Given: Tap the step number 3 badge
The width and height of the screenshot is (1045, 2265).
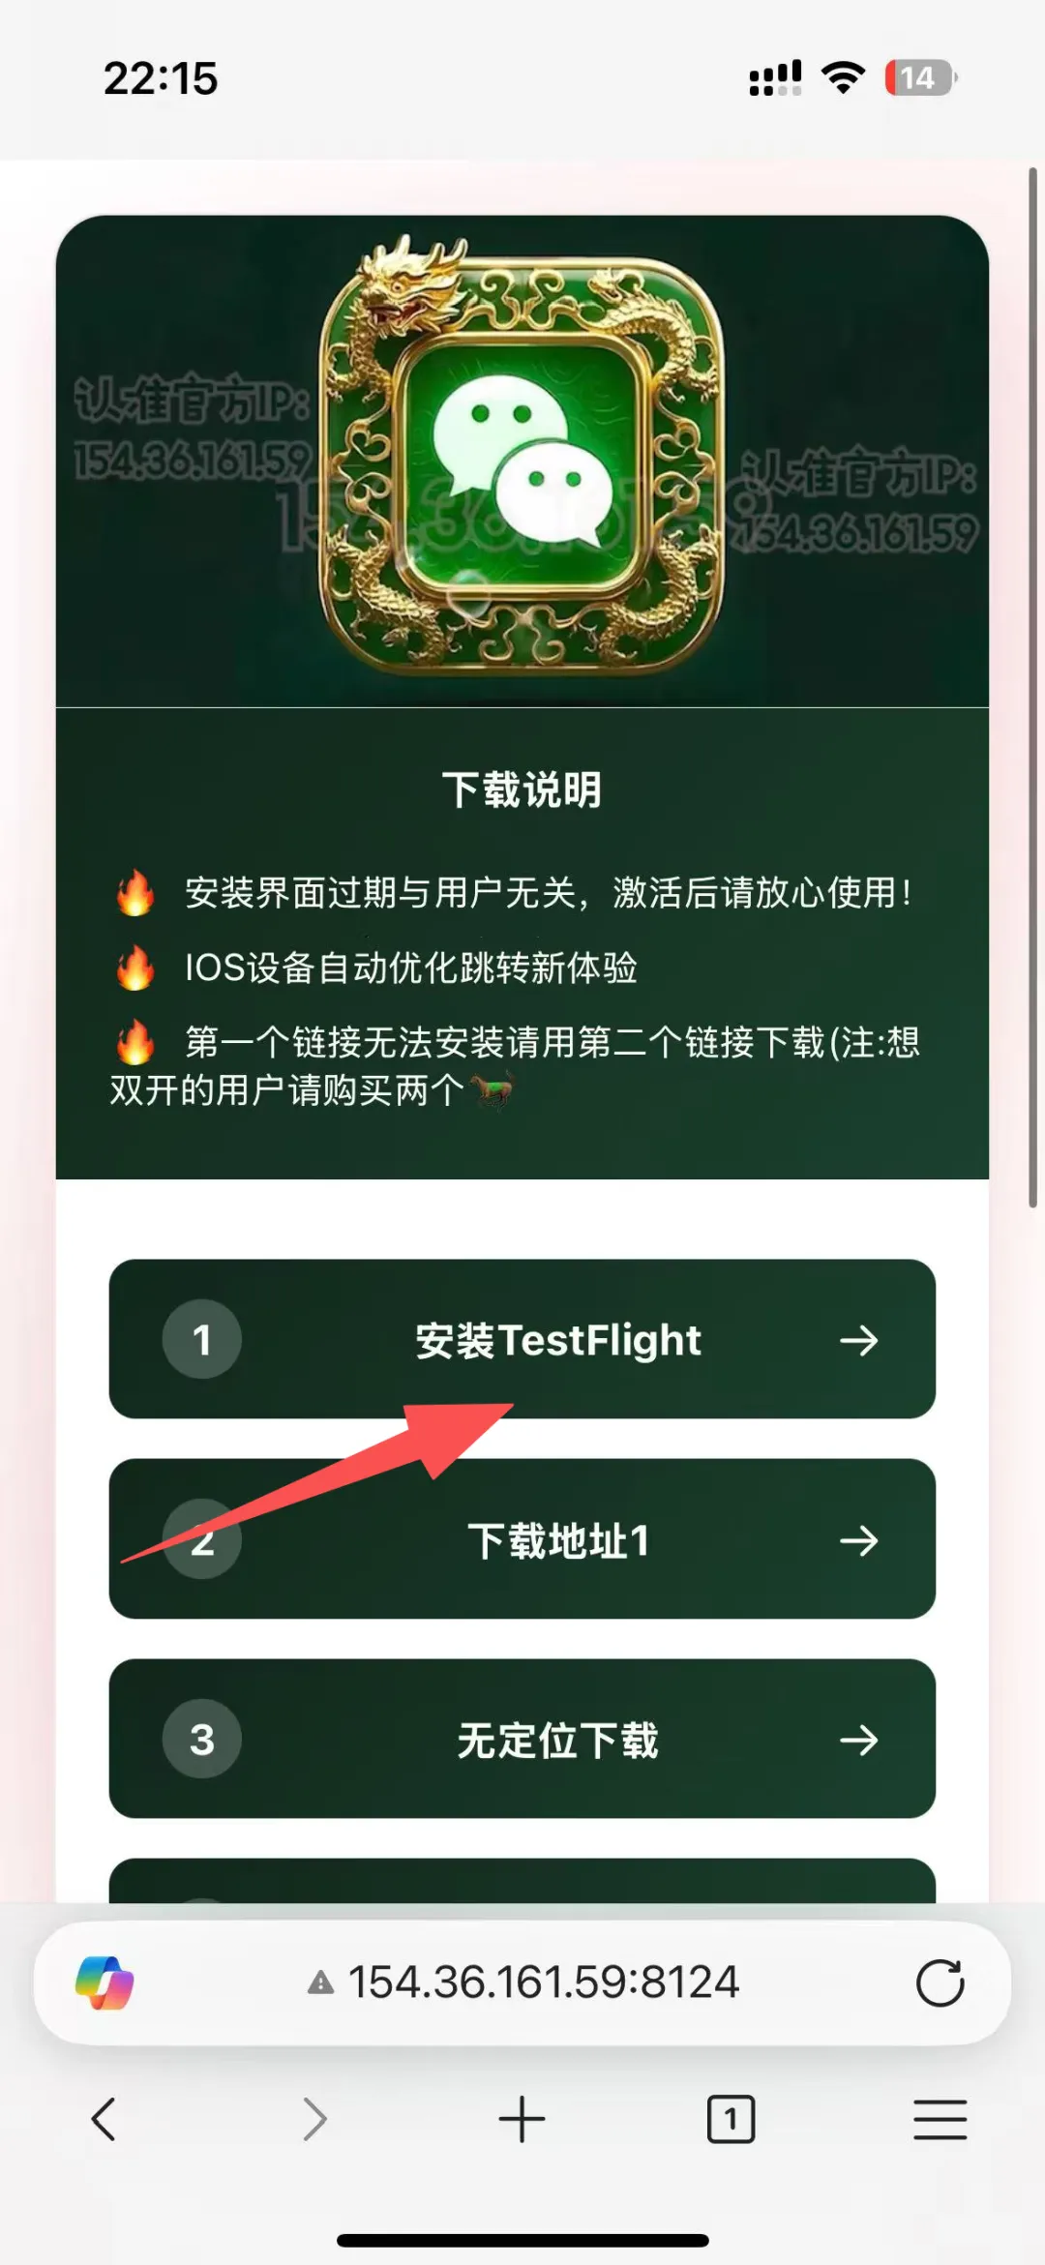Looking at the screenshot, I should click(x=201, y=1739).
